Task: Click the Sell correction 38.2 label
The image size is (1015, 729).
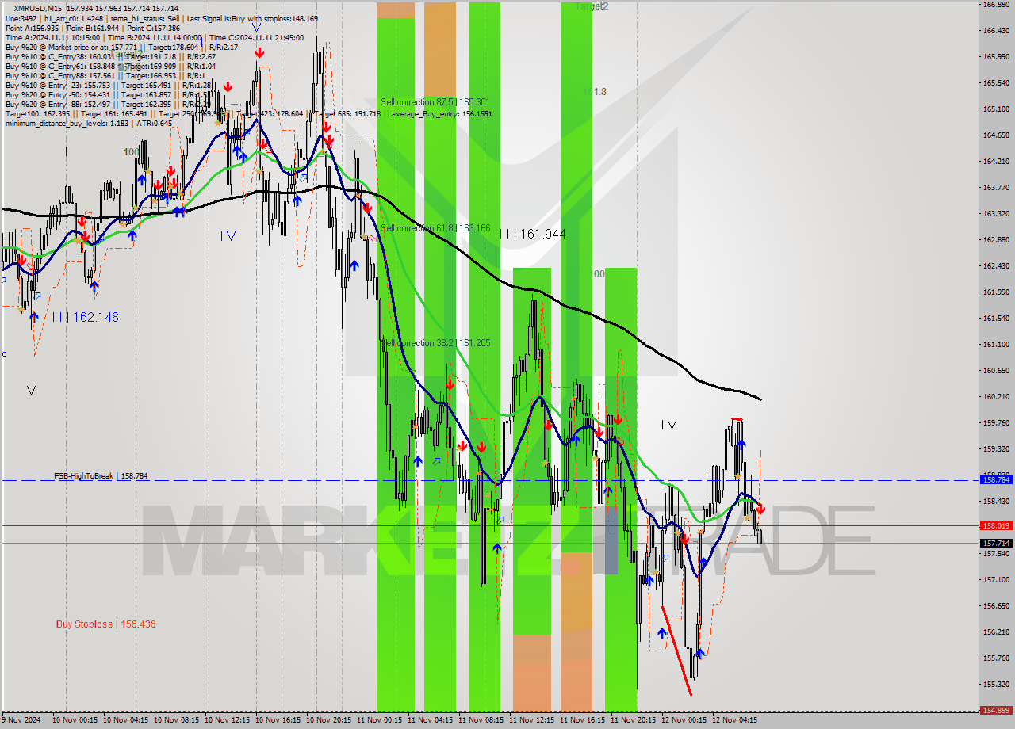Action: [435, 343]
